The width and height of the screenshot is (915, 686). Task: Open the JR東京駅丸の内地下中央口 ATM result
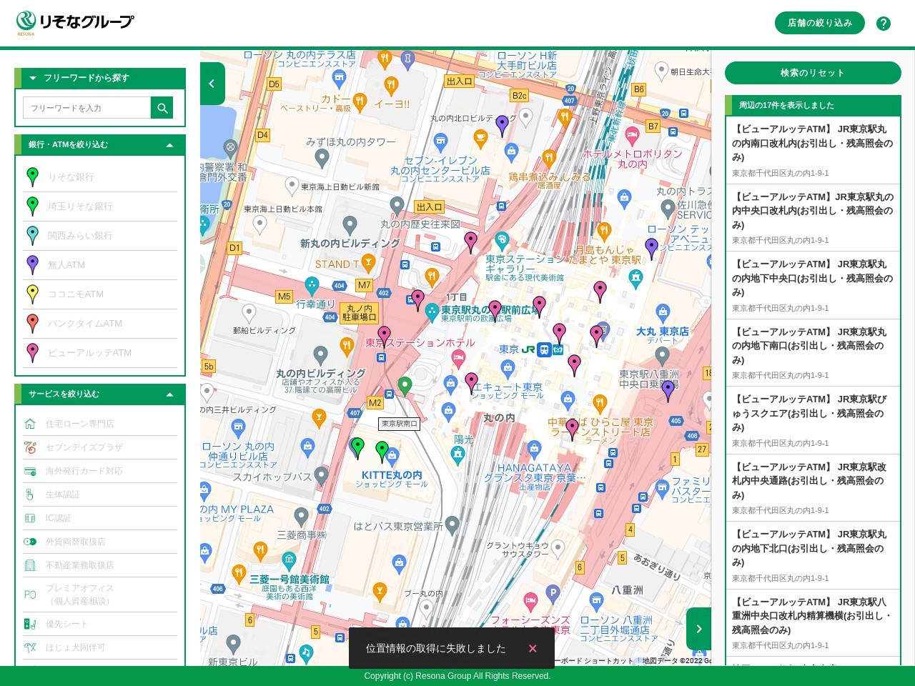point(813,285)
